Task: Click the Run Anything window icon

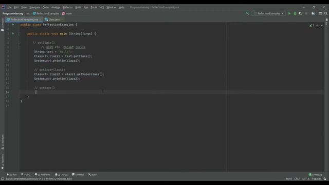Action: tap(320, 13)
